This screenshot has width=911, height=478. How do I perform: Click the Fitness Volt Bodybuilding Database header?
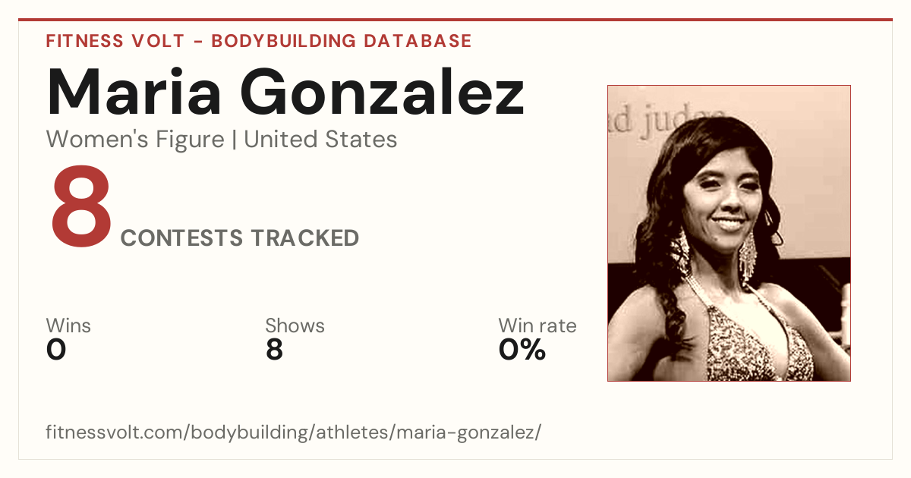click(259, 41)
